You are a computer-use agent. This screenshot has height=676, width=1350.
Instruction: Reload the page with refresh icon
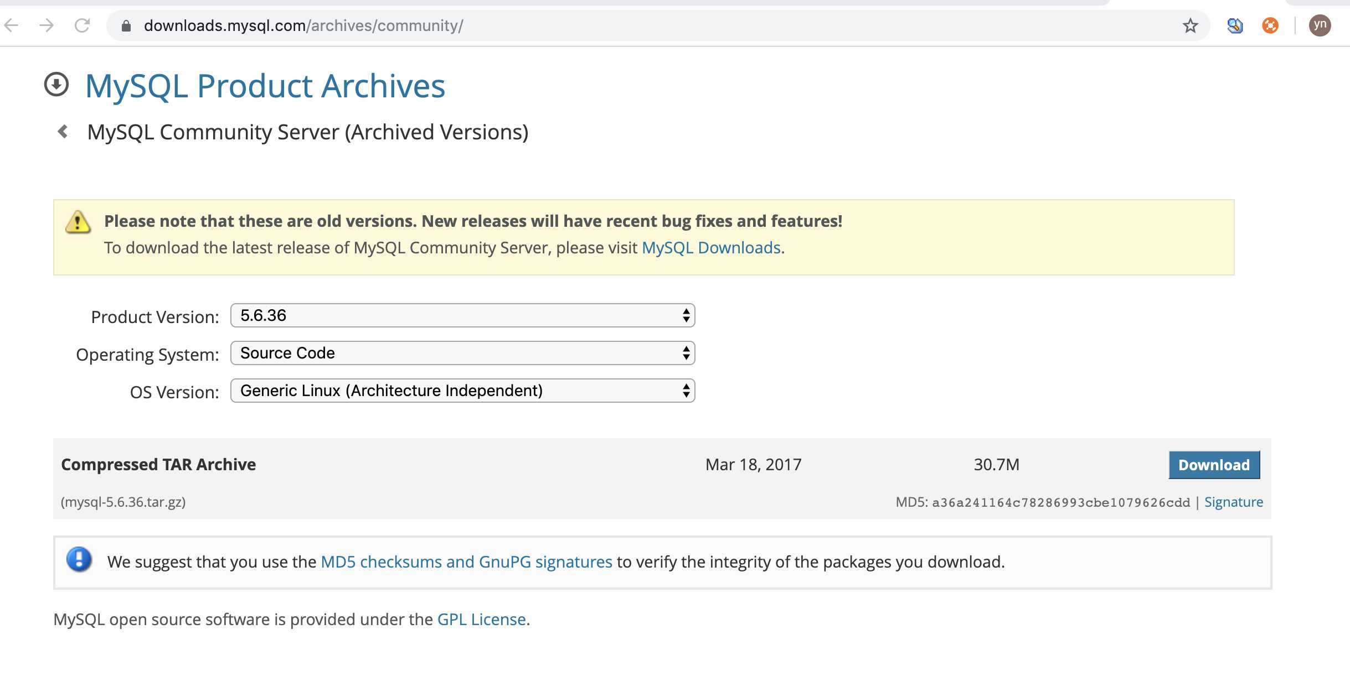coord(82,25)
